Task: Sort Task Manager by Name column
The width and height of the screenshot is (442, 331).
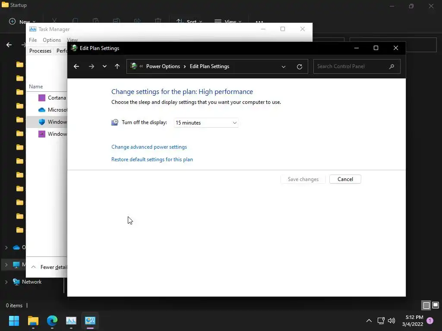Action: coord(36,87)
